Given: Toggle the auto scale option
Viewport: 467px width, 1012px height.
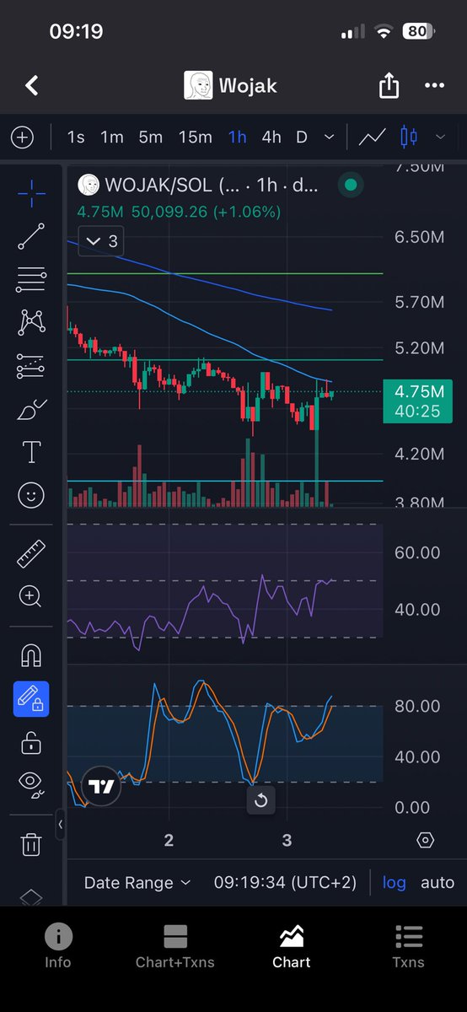Looking at the screenshot, I should point(437,883).
